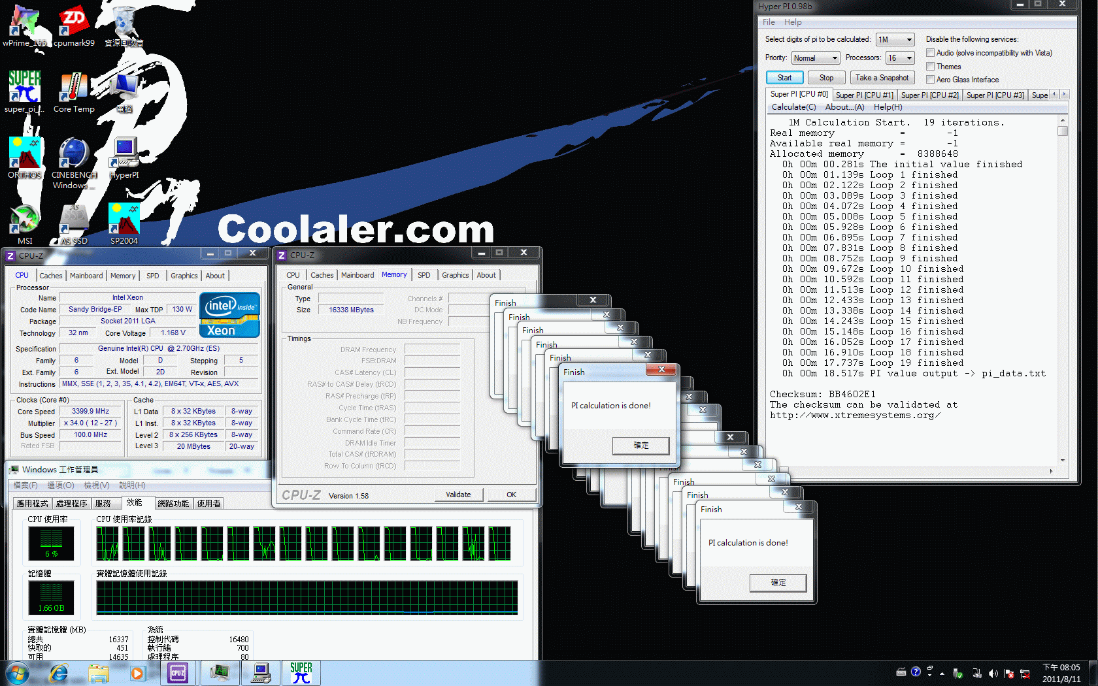
Task: Tick the Themes checkbox in Hyper PI
Action: click(930, 67)
